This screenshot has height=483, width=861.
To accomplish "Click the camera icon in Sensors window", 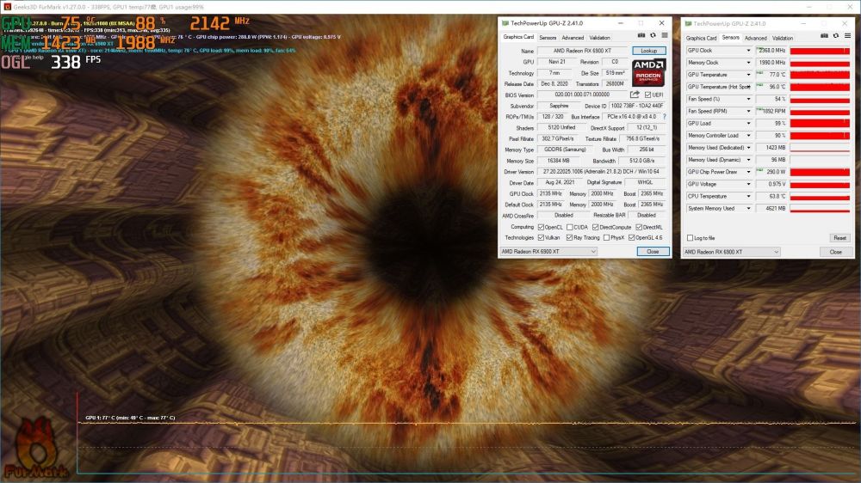I will tap(824, 36).
